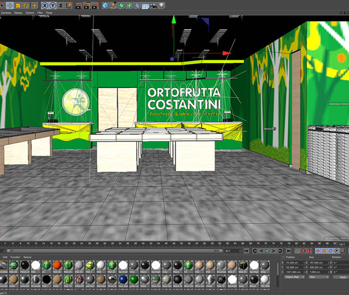Select the Rotate tool

coord(26,6)
